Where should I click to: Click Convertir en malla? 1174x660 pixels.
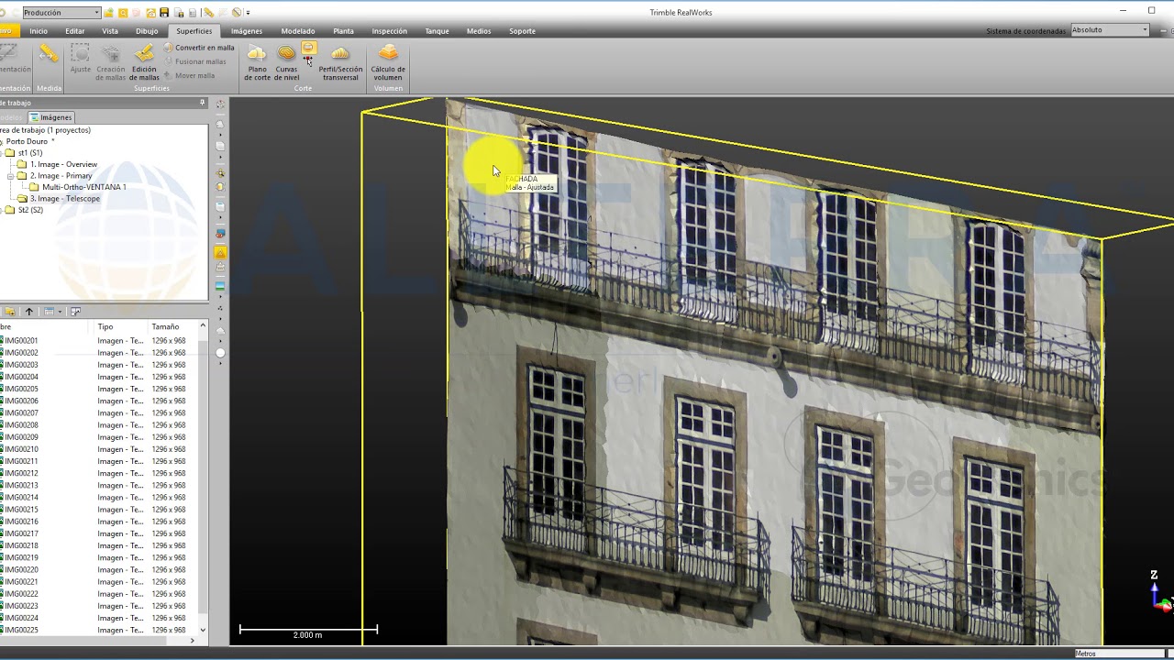[x=199, y=48]
